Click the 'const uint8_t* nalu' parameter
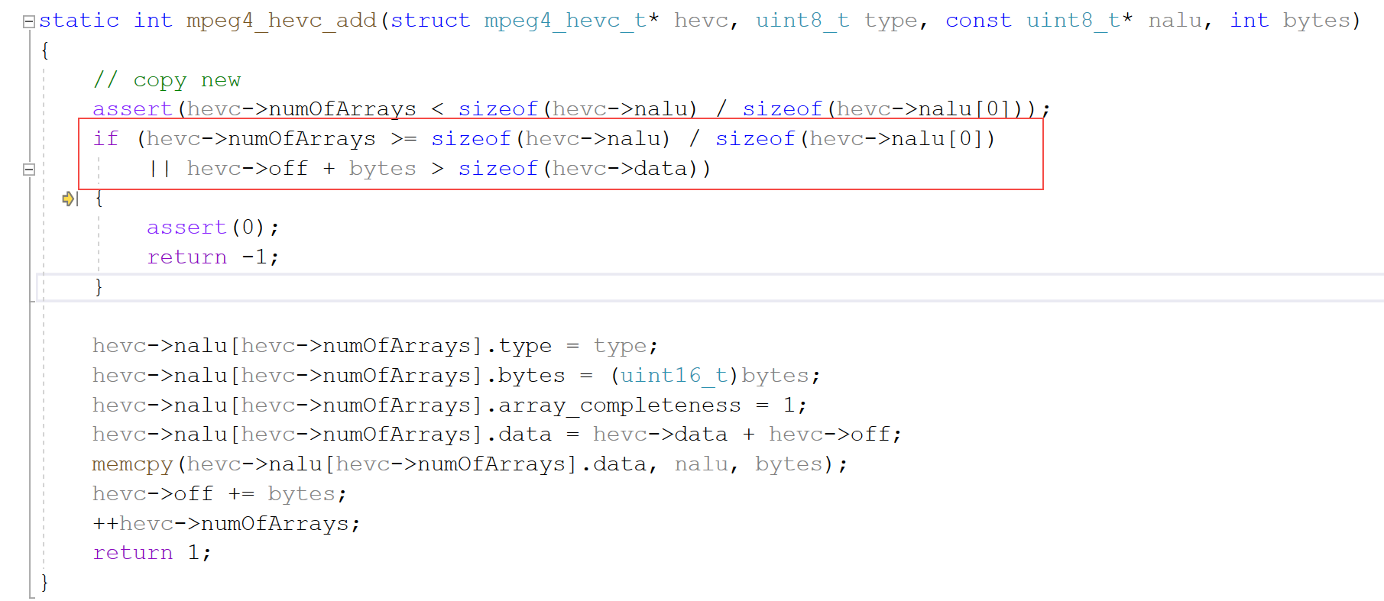 click(1074, 21)
